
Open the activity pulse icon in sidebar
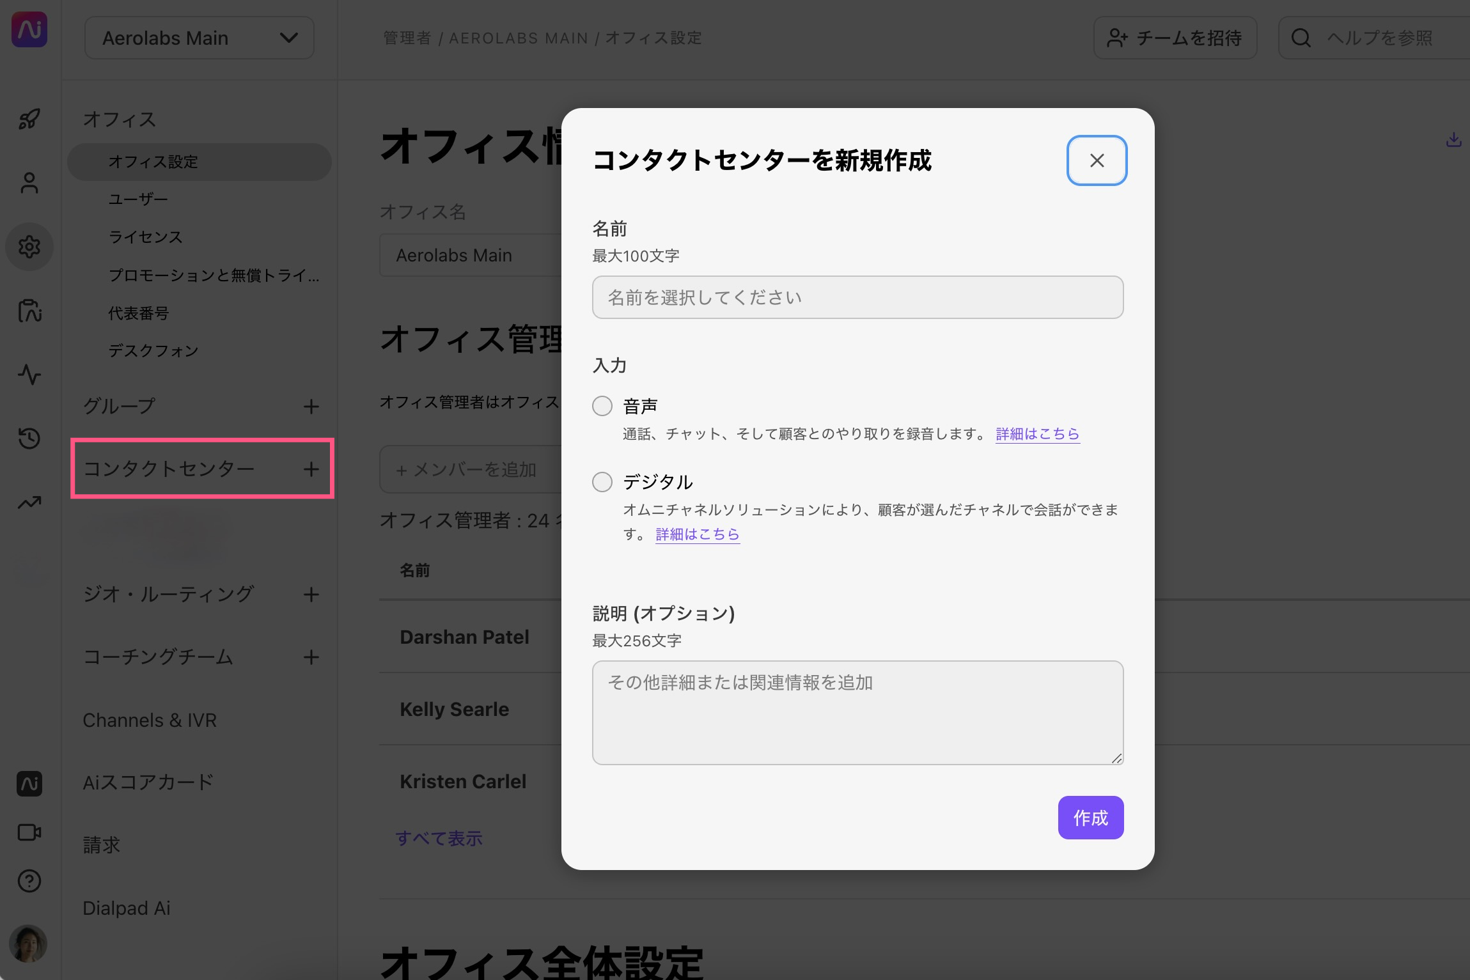[x=29, y=375]
